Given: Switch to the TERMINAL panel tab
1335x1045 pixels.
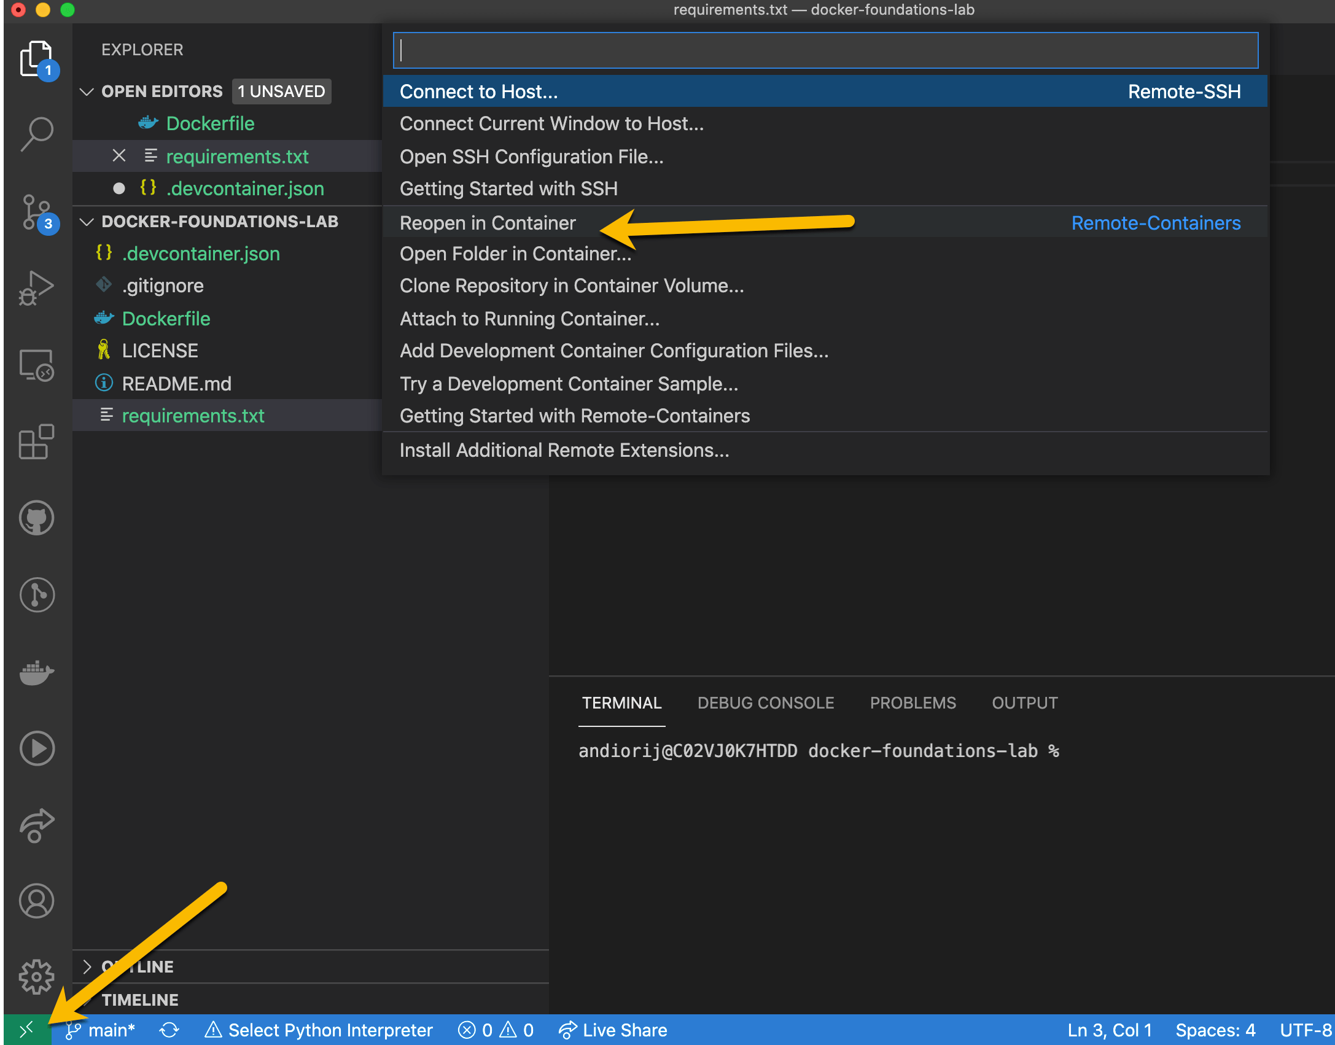Looking at the screenshot, I should point(621,703).
